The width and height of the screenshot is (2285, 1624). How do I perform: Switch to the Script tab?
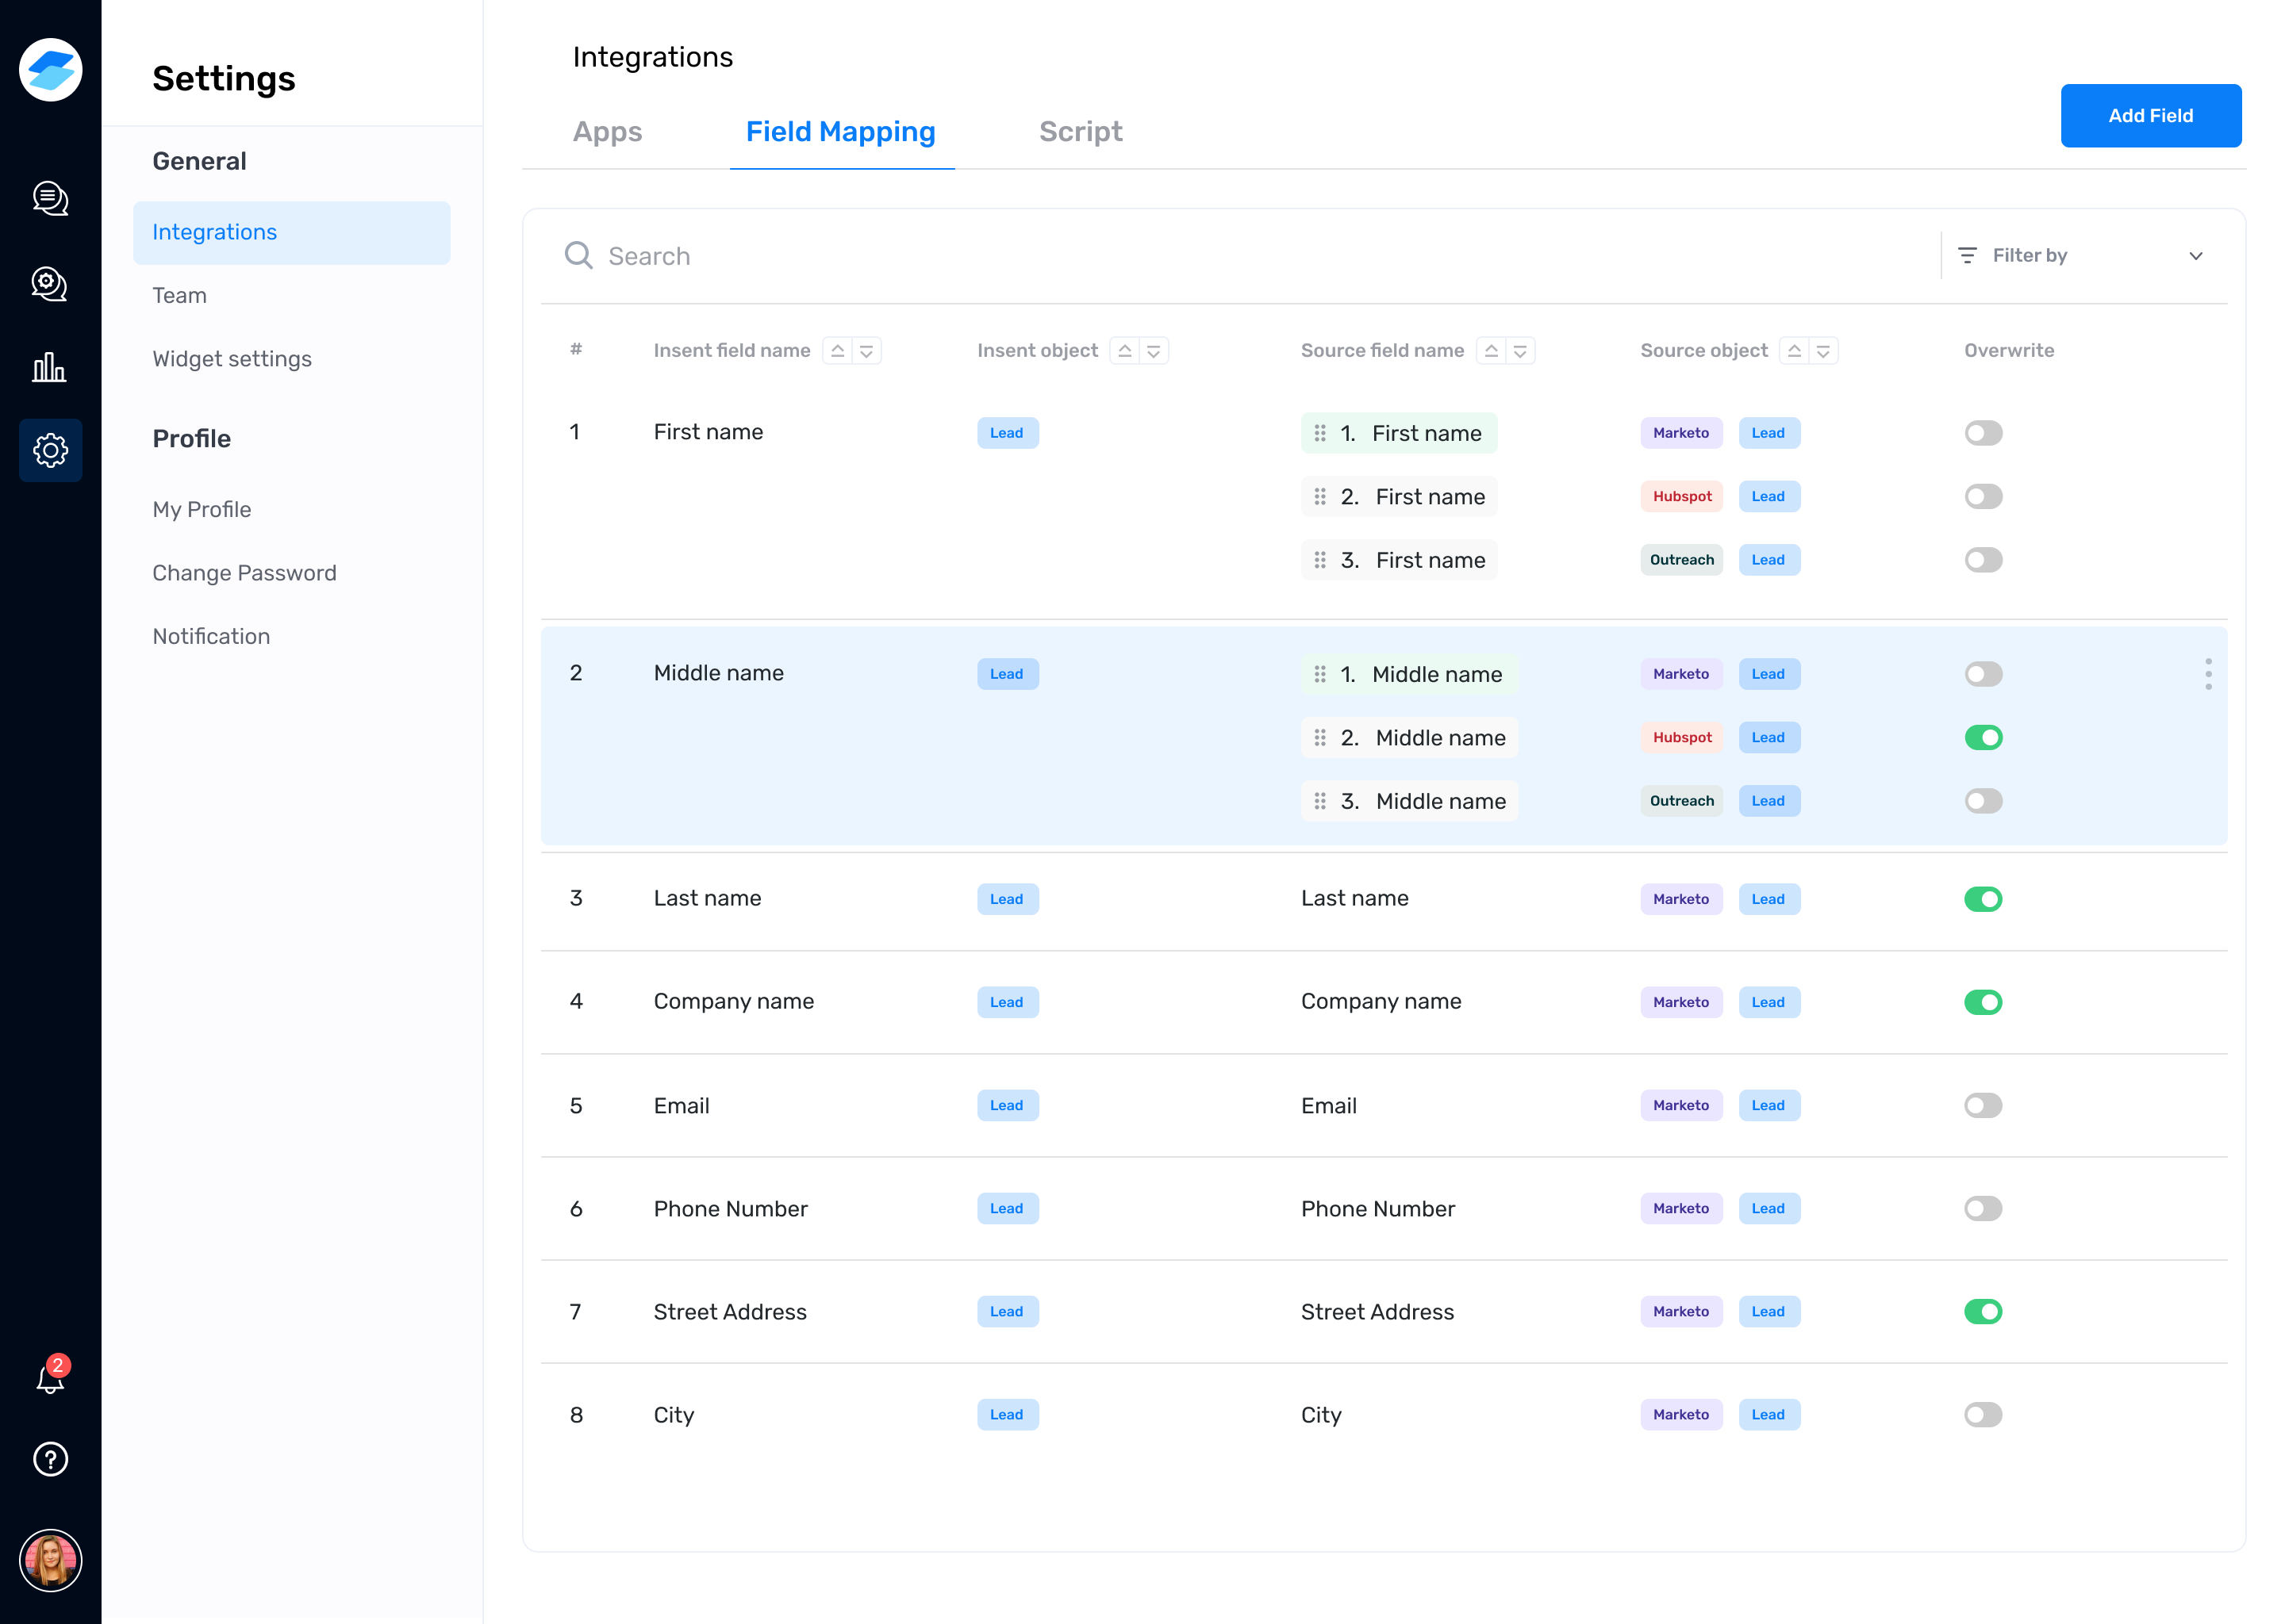1080,132
